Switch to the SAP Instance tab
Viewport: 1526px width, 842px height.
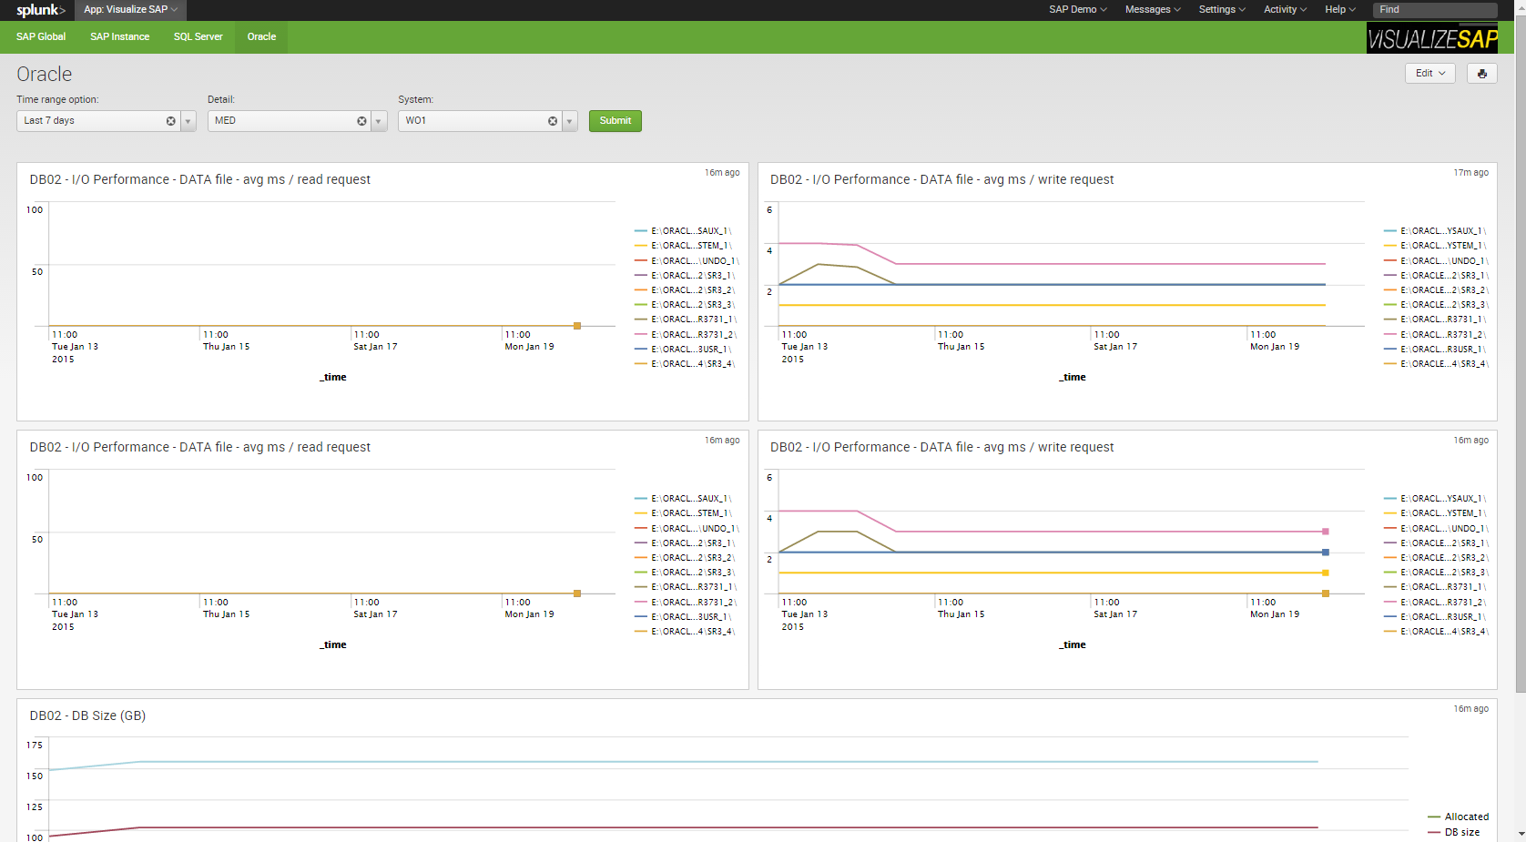click(119, 37)
